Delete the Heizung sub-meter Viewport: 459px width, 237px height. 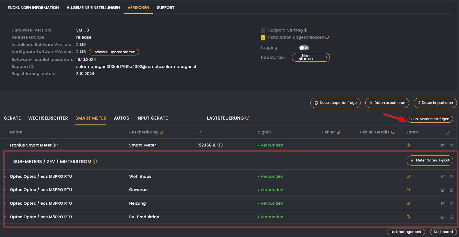pos(451,204)
